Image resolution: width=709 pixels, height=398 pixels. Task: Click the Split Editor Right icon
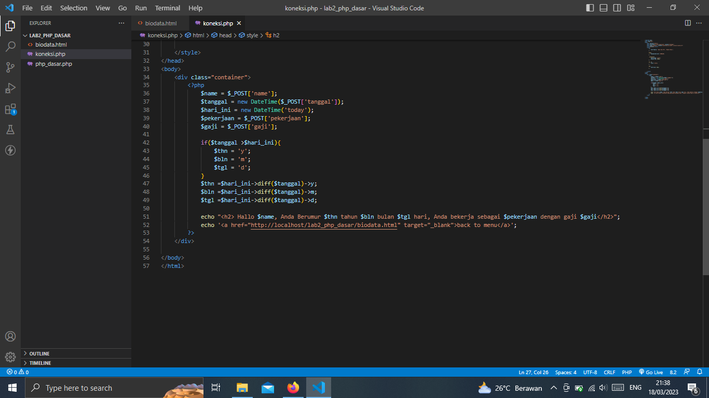point(688,23)
